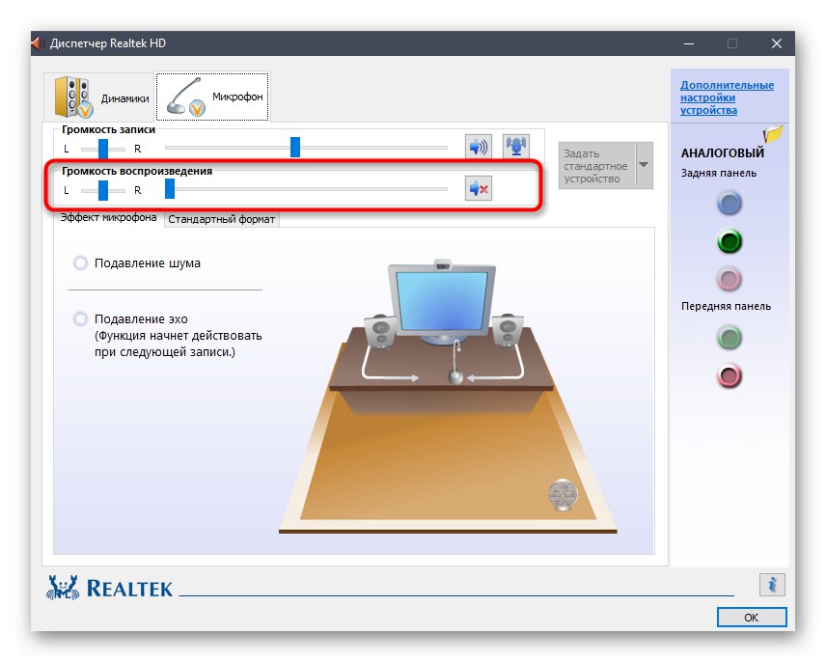The height and width of the screenshot is (662, 826).
Task: Adjust the recording L/R balance slider
Action: (103, 149)
